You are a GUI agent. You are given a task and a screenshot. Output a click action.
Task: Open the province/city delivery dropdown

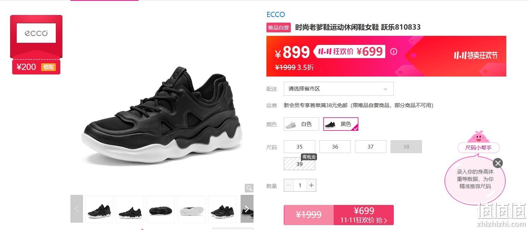pos(339,89)
